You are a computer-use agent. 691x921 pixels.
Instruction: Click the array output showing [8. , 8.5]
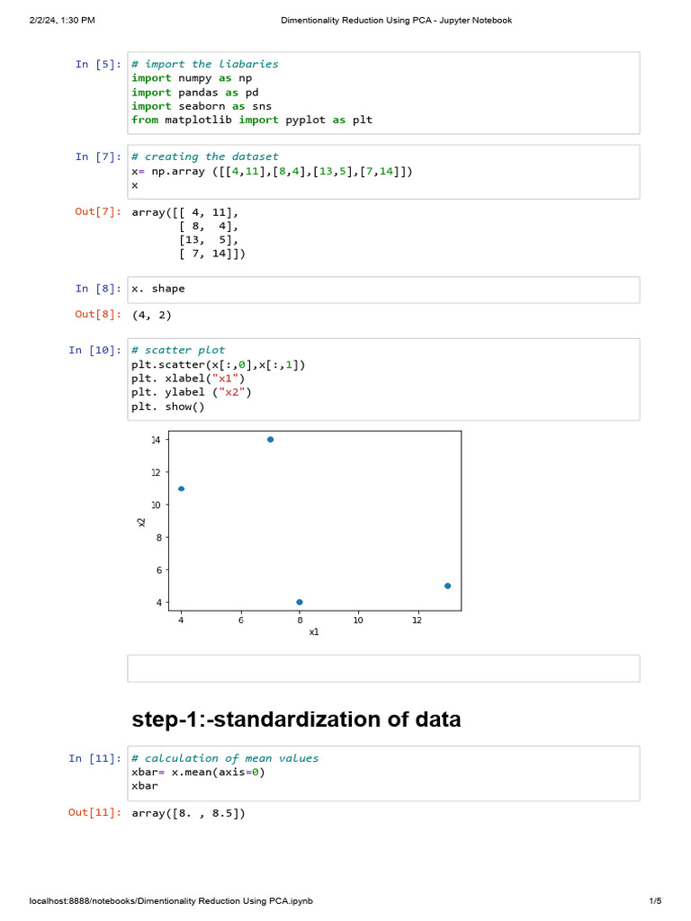[188, 814]
